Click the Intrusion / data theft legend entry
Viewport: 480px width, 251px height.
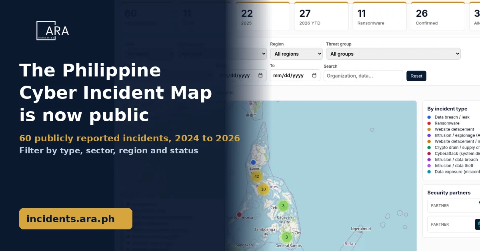(x=450, y=166)
